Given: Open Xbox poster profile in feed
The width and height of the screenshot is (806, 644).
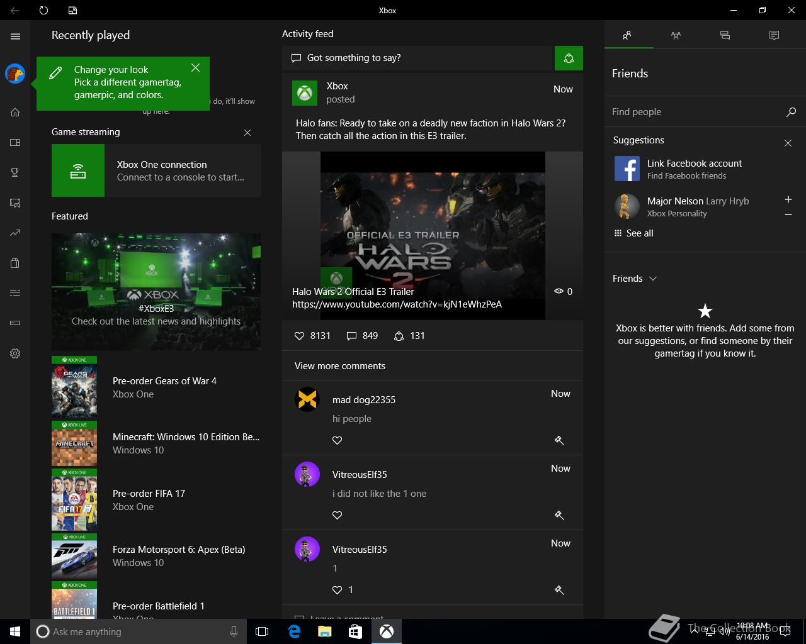Looking at the screenshot, I should 305,93.
